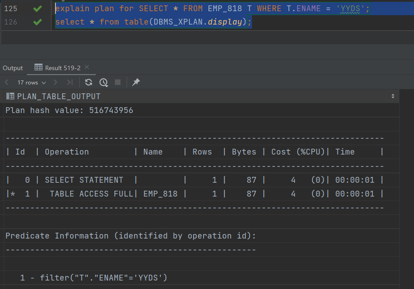Image resolution: width=414 pixels, height=289 pixels.
Task: Click line number 125 in gutter
Action: pos(11,8)
